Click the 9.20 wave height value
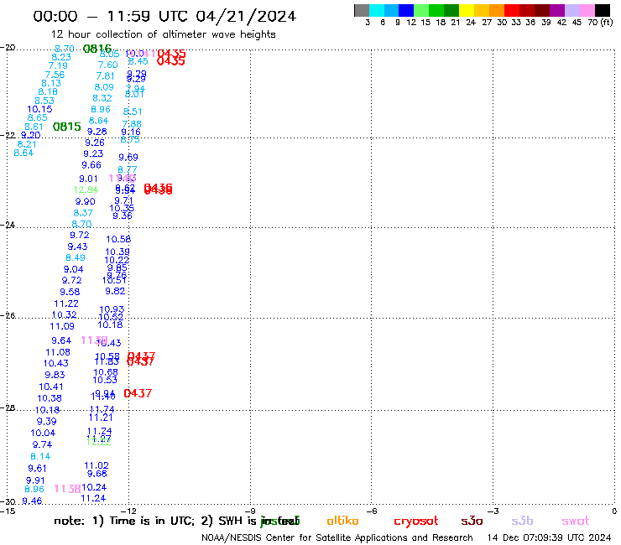This screenshot has width=621, height=545. pyautogui.click(x=31, y=135)
